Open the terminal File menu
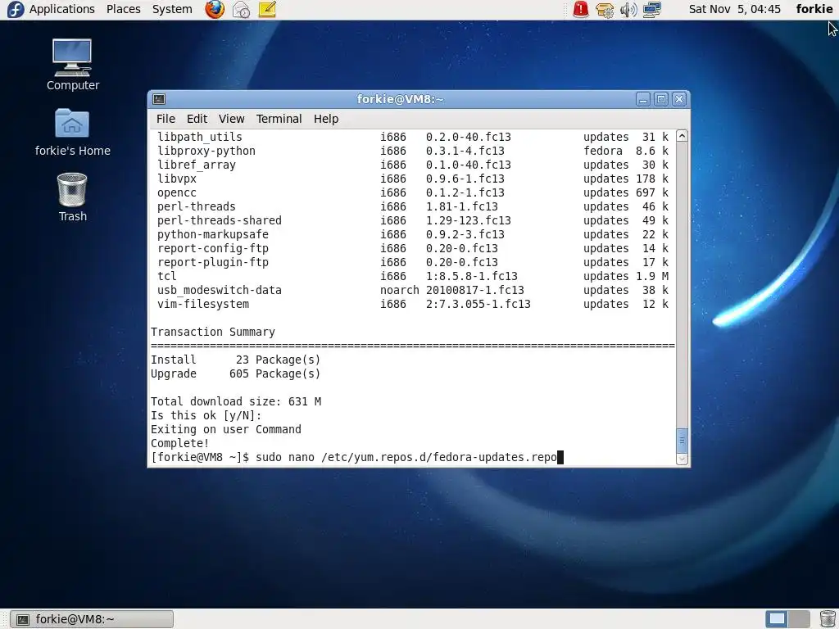Image resolution: width=839 pixels, height=629 pixels. click(166, 119)
